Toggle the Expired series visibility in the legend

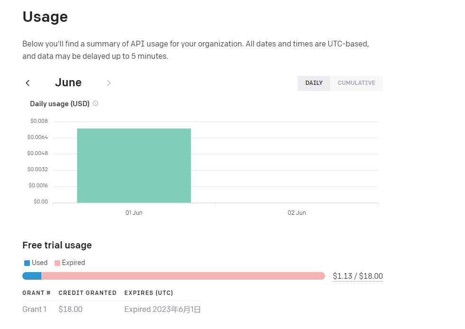pyautogui.click(x=57, y=263)
